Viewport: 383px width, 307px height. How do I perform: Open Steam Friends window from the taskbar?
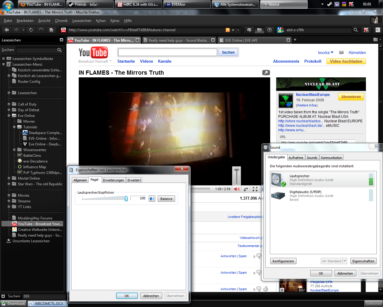tap(90, 4)
